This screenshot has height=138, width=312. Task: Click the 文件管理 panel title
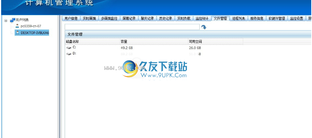[x=75, y=34]
